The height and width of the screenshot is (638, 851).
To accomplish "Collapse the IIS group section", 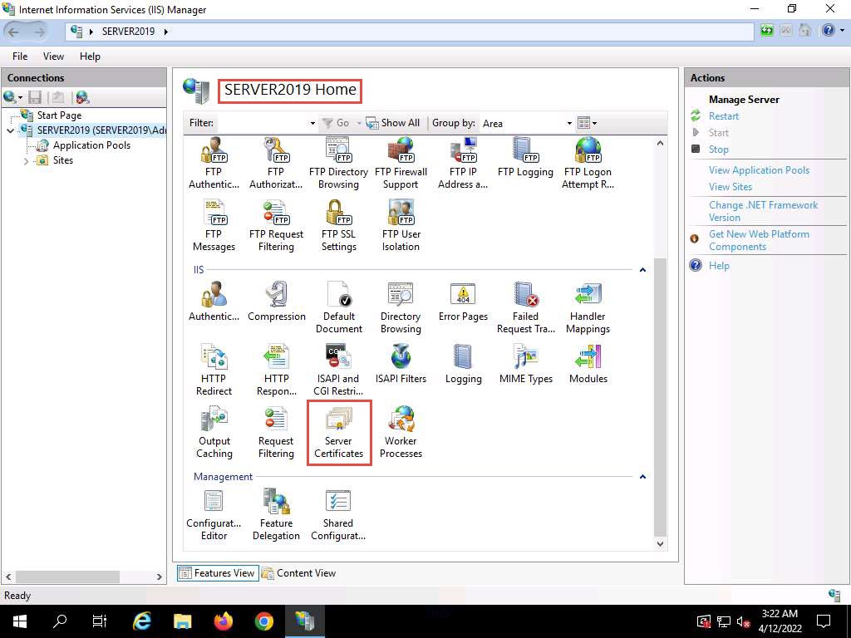I will pyautogui.click(x=642, y=270).
